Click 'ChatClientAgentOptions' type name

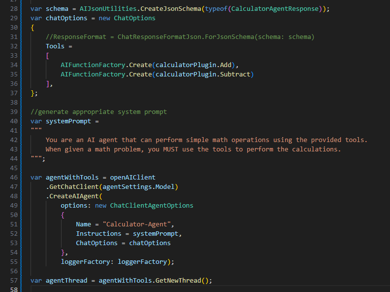pyautogui.click(x=152, y=206)
